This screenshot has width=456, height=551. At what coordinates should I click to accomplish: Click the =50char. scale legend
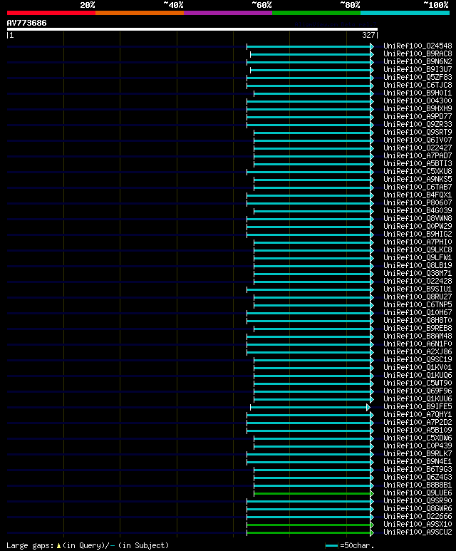point(350,545)
